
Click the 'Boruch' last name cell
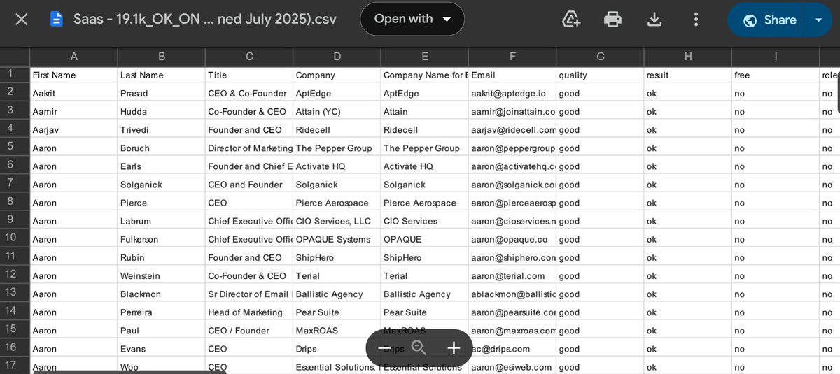tap(162, 148)
